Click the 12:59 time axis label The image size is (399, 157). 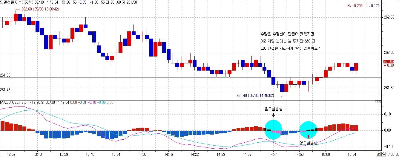click(11, 154)
